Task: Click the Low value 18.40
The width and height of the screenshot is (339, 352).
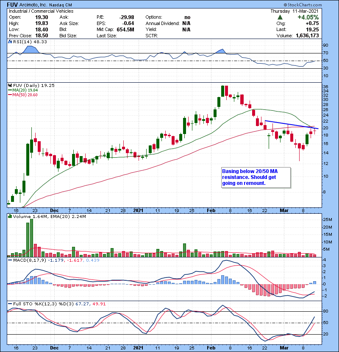Action: (x=42, y=29)
